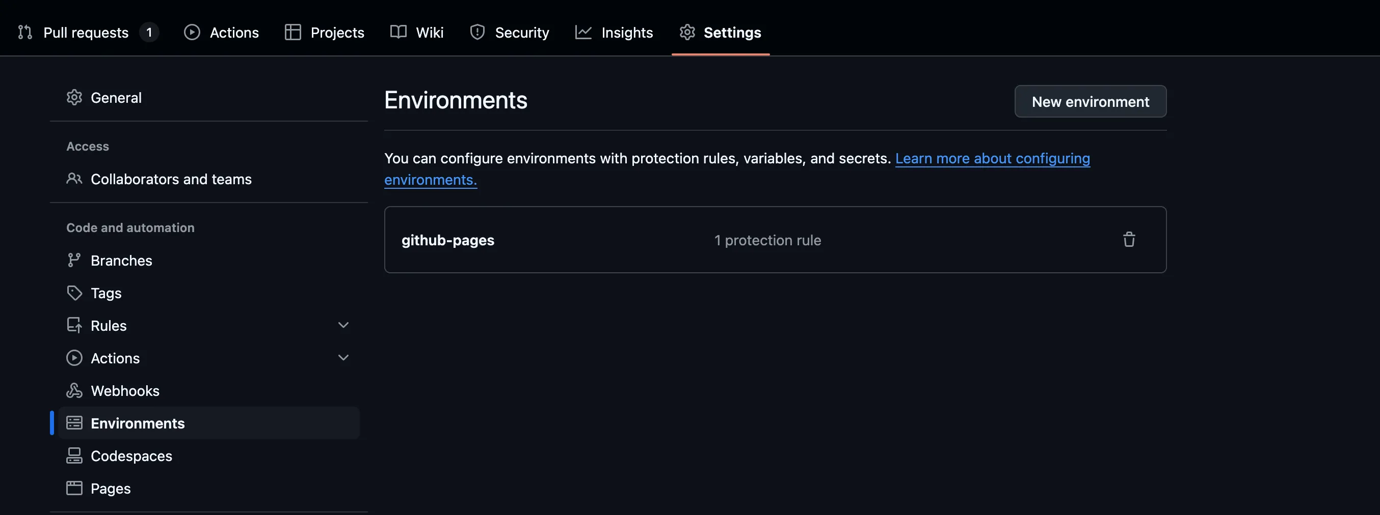
Task: Open the Insights graph icon
Action: click(x=583, y=32)
